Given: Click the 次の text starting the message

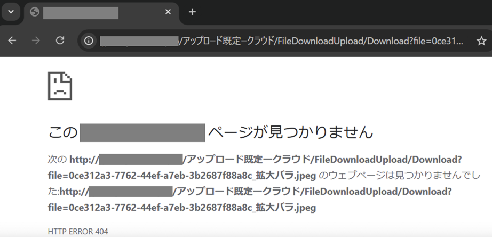Looking at the screenshot, I should [x=57, y=160].
